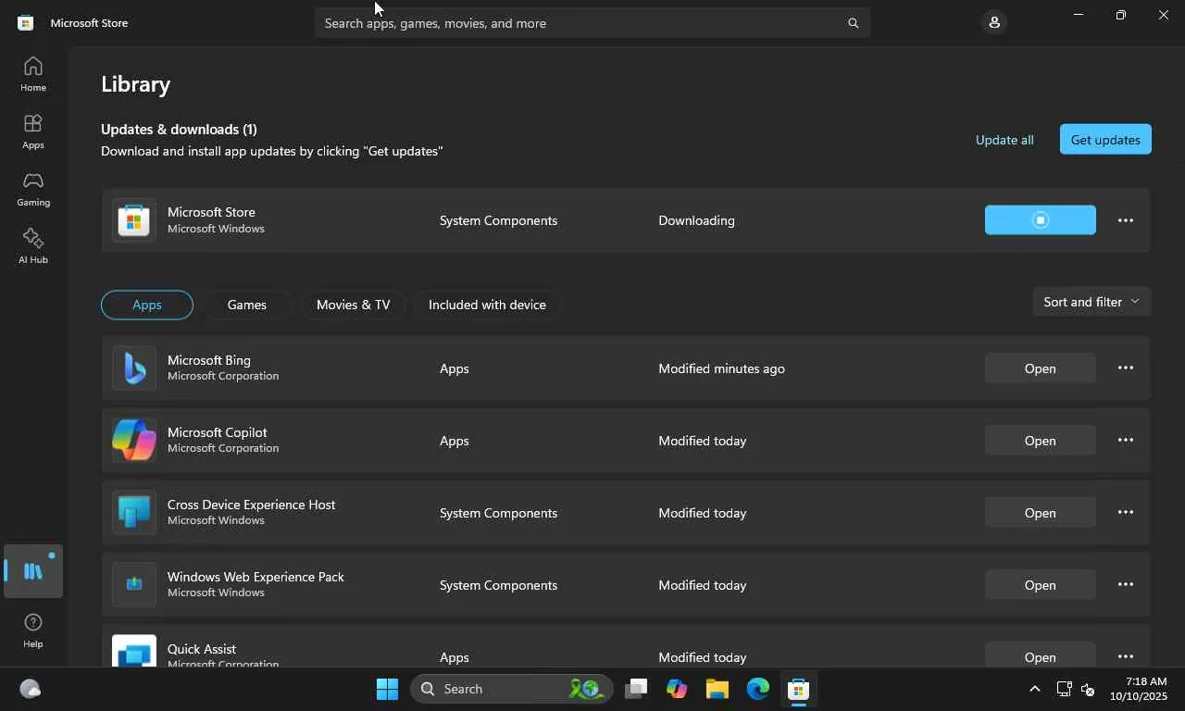Open the user account profile icon

[x=994, y=22]
